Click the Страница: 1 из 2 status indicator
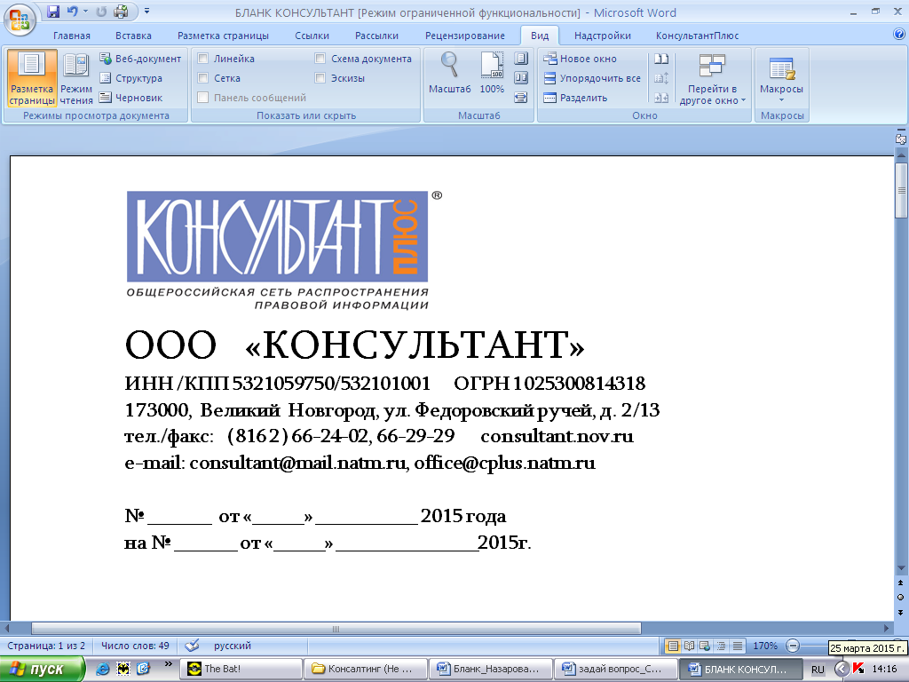 pos(46,646)
